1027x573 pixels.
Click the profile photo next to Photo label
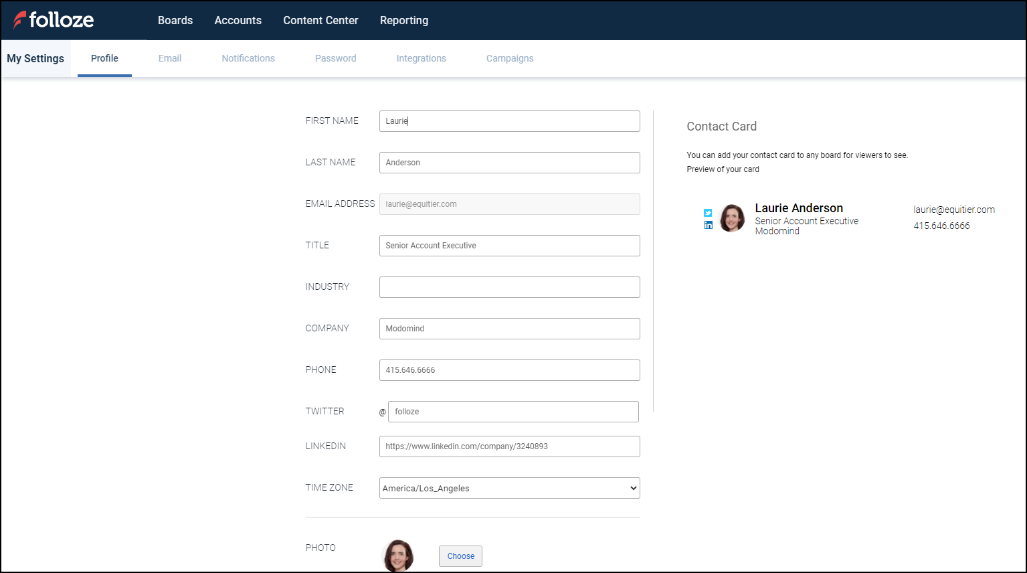coord(398,556)
